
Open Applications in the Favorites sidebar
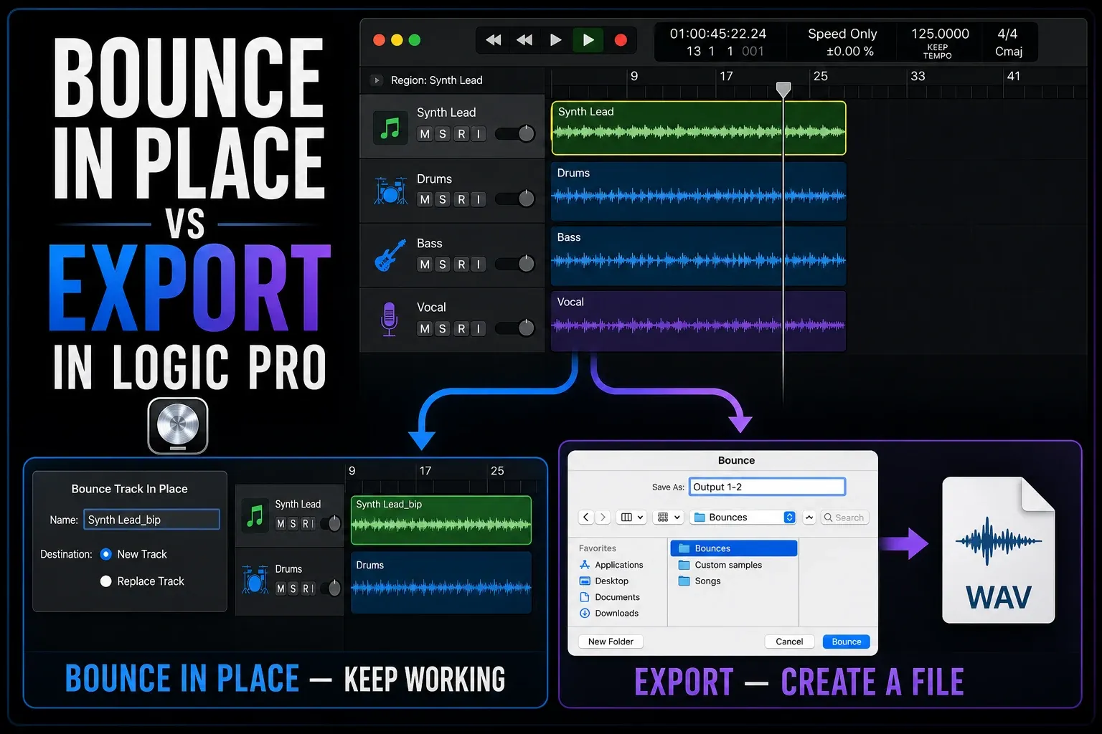pyautogui.click(x=611, y=565)
